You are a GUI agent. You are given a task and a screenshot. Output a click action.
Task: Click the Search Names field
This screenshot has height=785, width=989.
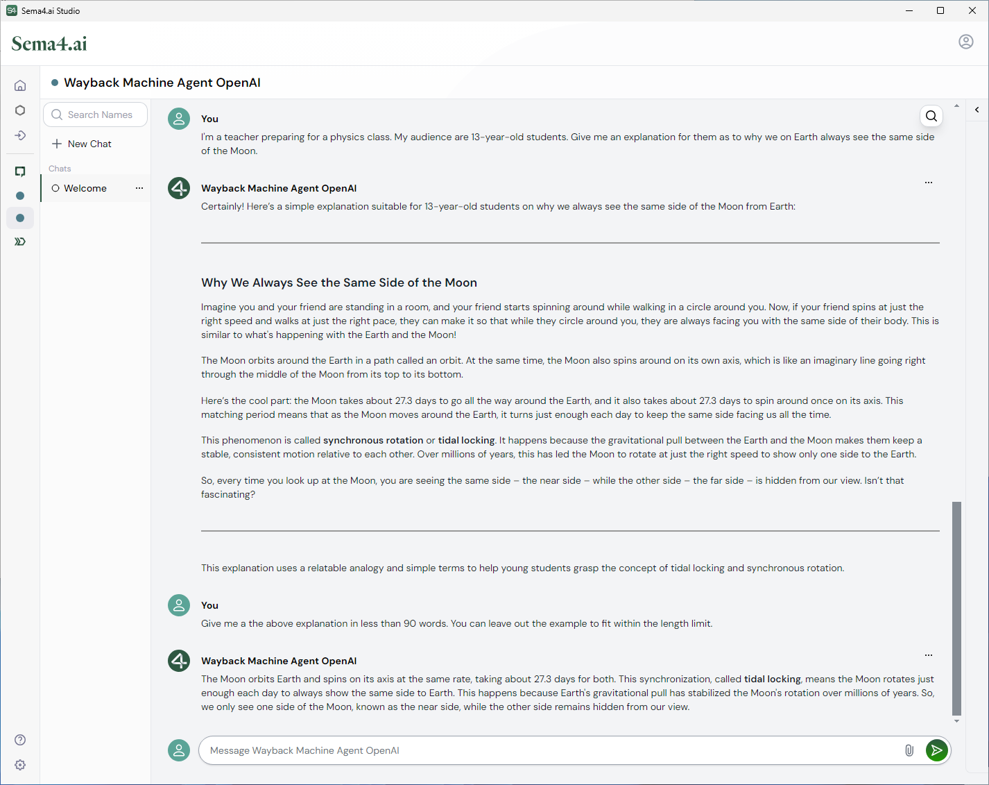[x=95, y=115]
